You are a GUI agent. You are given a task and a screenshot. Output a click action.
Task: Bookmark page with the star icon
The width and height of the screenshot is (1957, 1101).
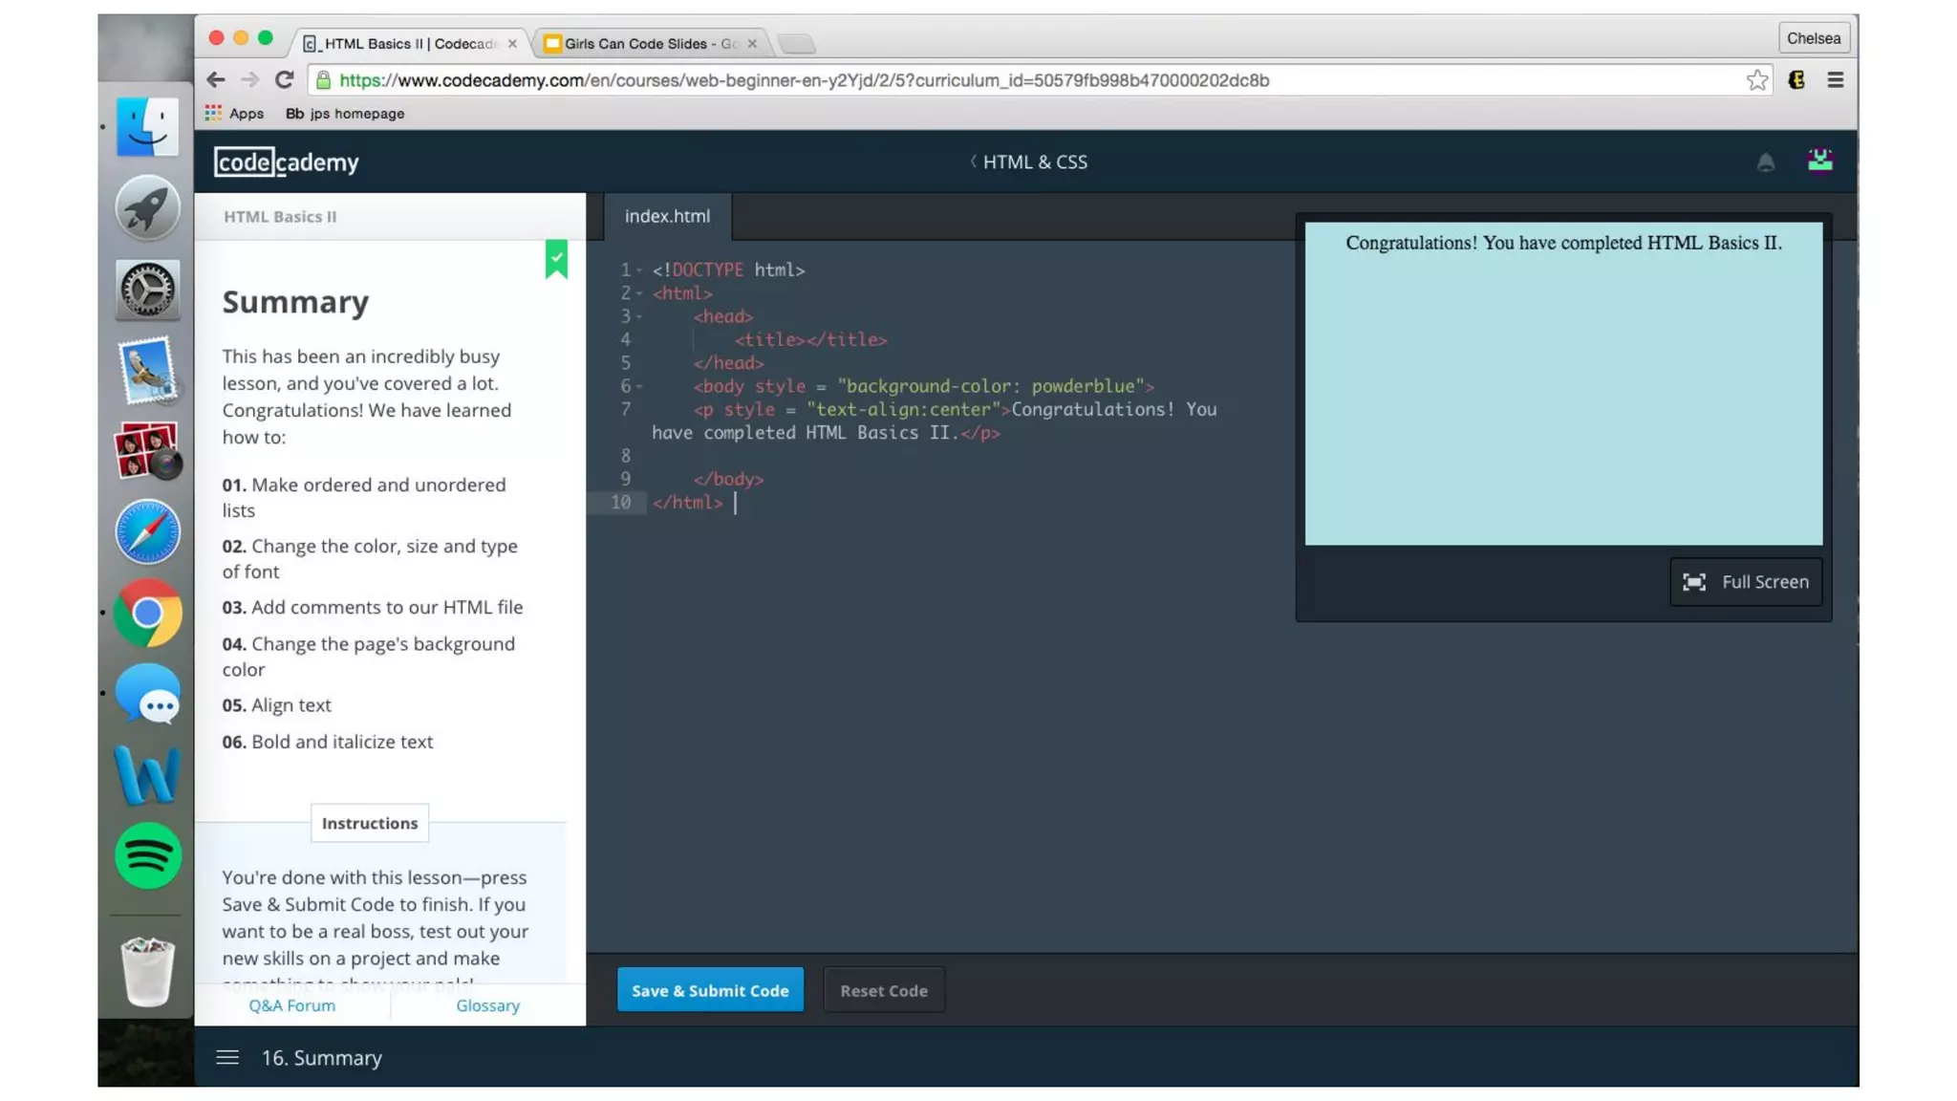pyautogui.click(x=1756, y=80)
